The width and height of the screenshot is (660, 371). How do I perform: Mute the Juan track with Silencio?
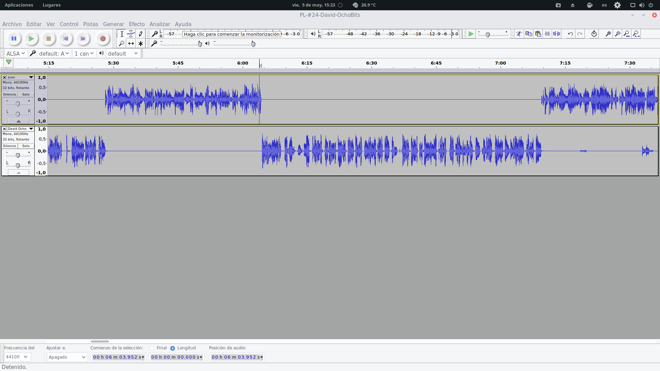click(x=10, y=94)
